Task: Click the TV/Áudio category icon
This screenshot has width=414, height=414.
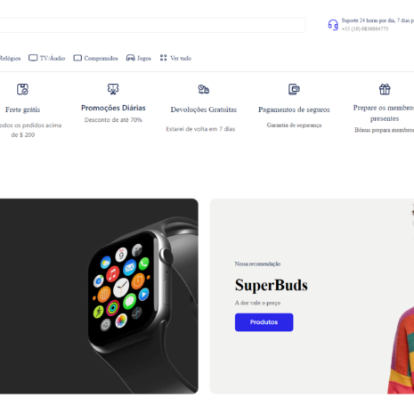Action: 33,58
